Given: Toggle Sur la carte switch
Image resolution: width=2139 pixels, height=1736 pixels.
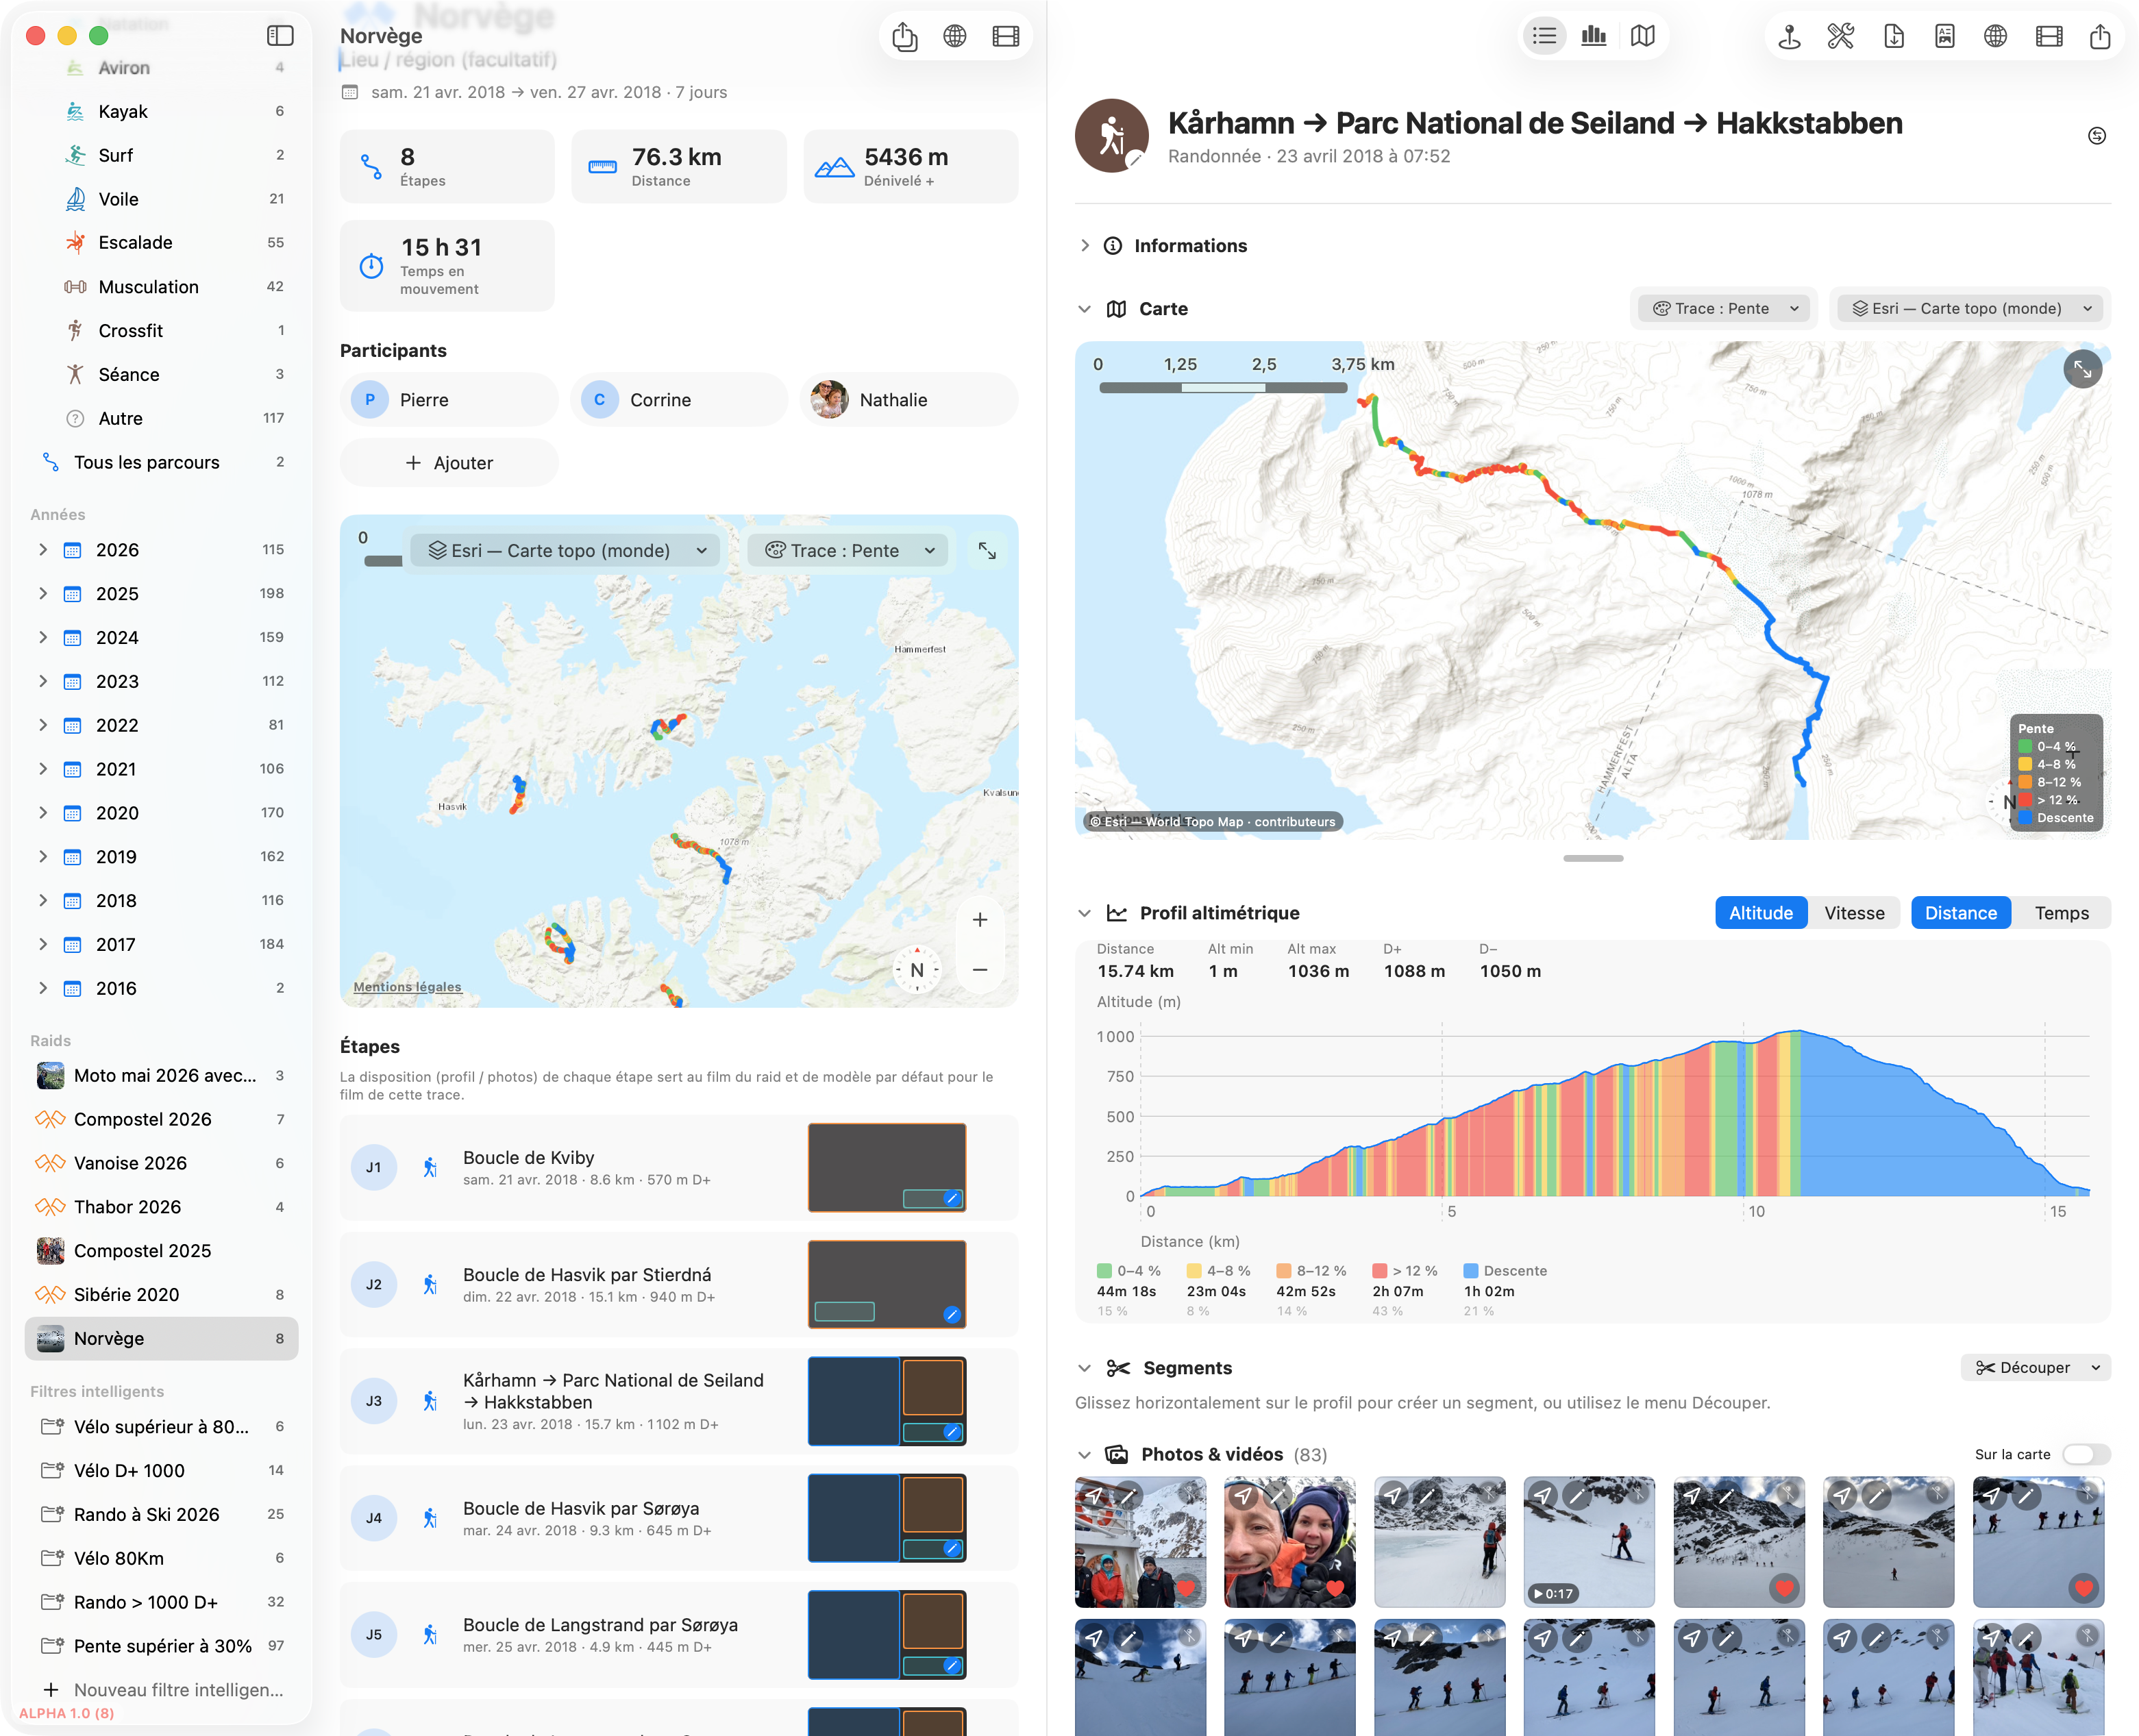Looking at the screenshot, I should 2086,1454.
